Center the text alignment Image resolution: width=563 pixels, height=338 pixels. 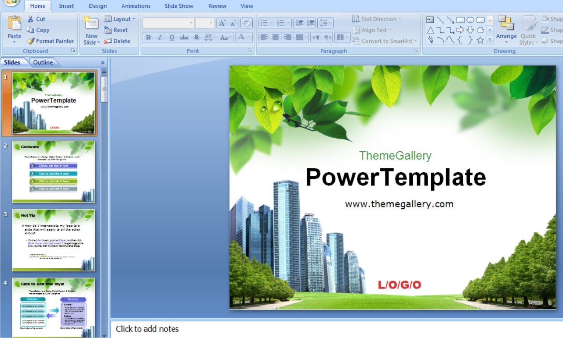[x=276, y=37]
